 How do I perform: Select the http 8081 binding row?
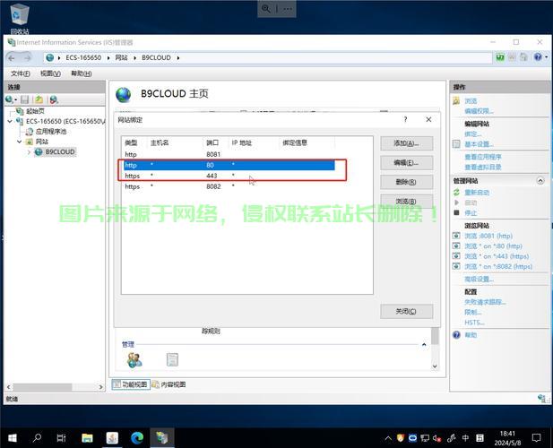tap(229, 154)
